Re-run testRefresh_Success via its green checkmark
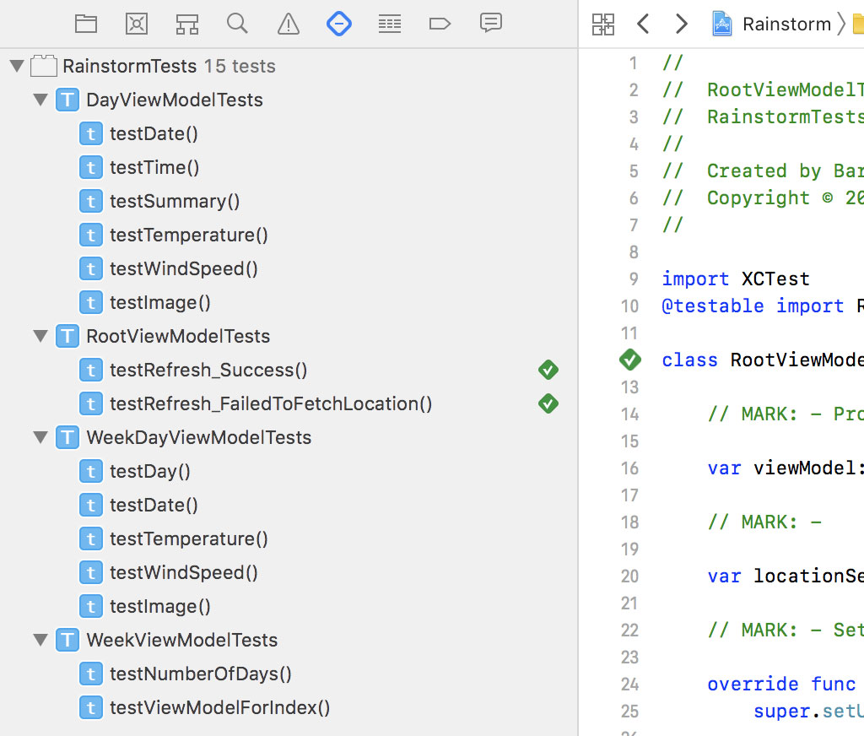Image resolution: width=864 pixels, height=736 pixels. pyautogui.click(x=548, y=370)
